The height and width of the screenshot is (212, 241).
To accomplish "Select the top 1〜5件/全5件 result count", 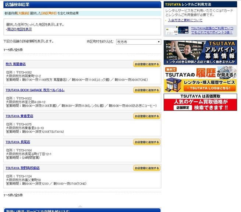I will point(13,50).
